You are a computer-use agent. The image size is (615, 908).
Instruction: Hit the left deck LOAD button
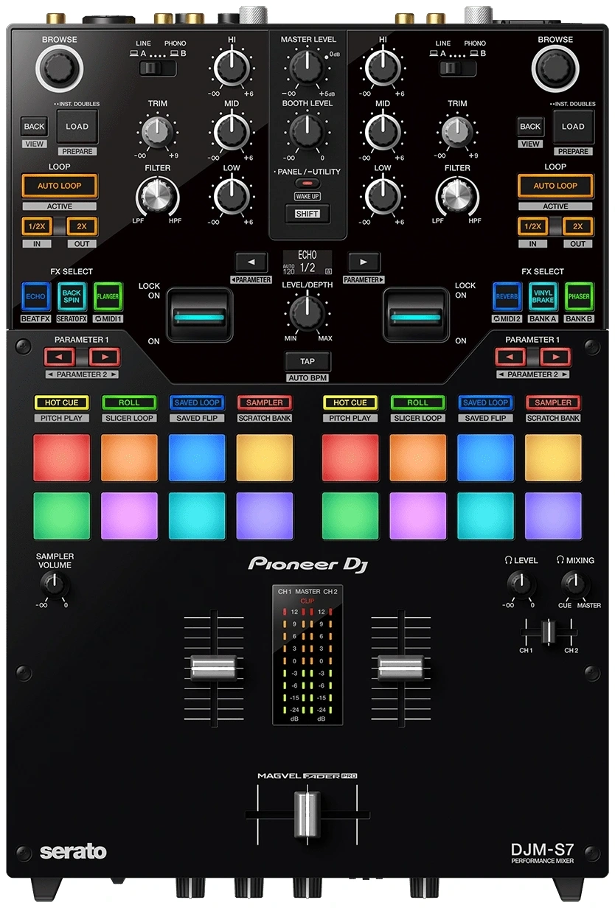pos(77,127)
